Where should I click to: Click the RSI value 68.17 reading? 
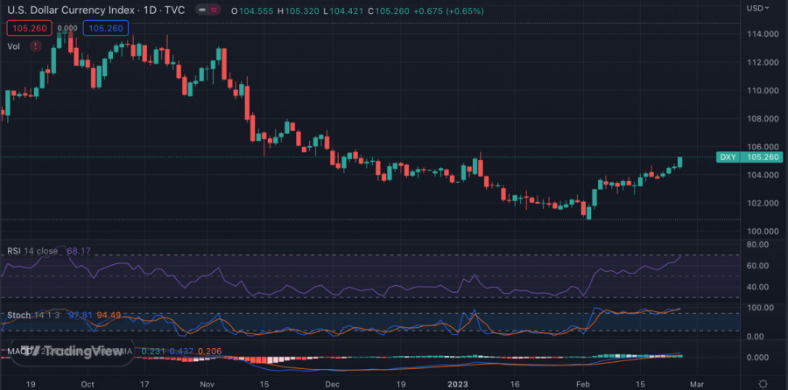tap(80, 251)
